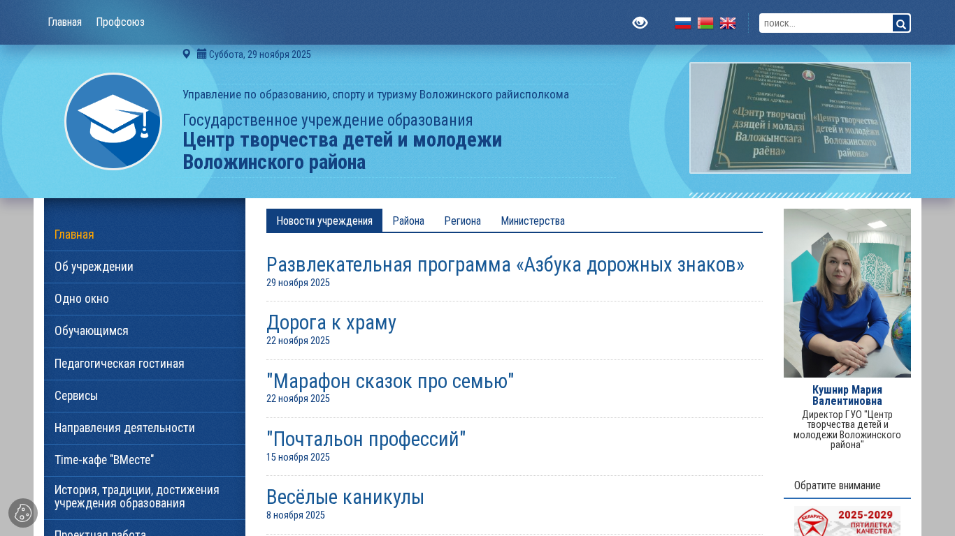This screenshot has width=955, height=536.
Task: Click the graduation cap logo
Action: pyautogui.click(x=113, y=121)
